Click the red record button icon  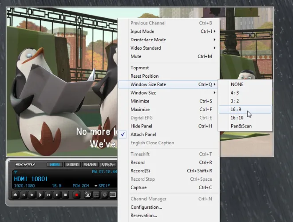pos(76,194)
